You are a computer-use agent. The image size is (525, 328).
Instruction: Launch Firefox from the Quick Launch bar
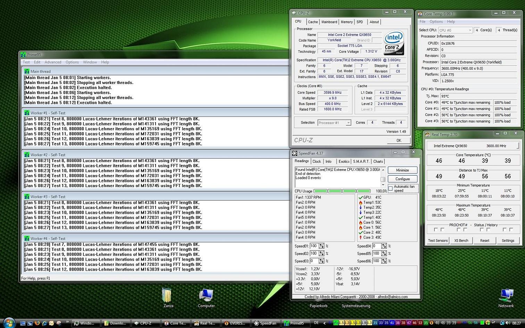(37, 323)
